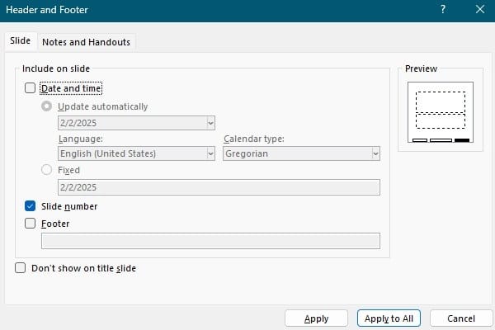Open the Calendar type combo box

point(302,153)
